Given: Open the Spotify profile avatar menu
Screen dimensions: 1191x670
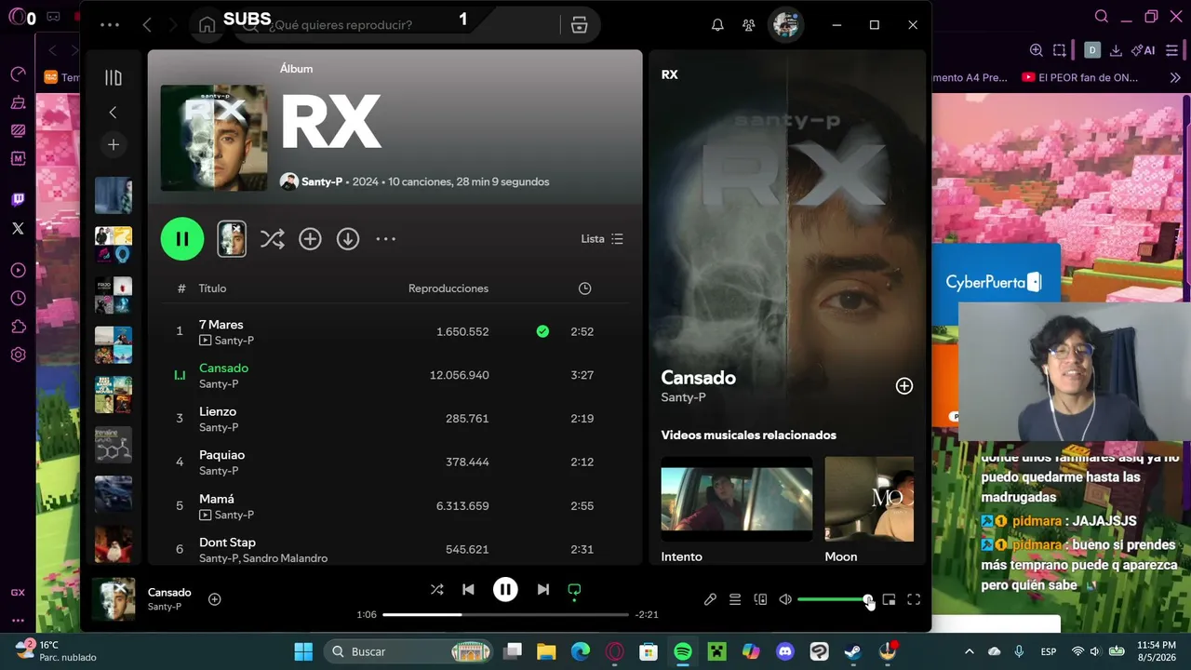Looking at the screenshot, I should pos(786,25).
